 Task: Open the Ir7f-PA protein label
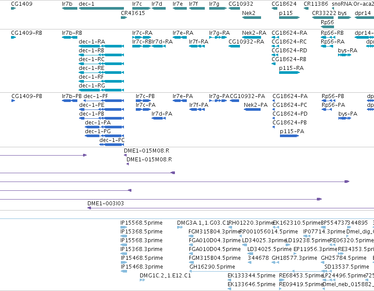(x=199, y=105)
